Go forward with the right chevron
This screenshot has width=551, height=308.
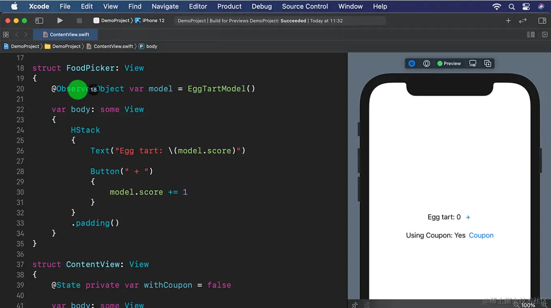pyautogui.click(x=26, y=34)
